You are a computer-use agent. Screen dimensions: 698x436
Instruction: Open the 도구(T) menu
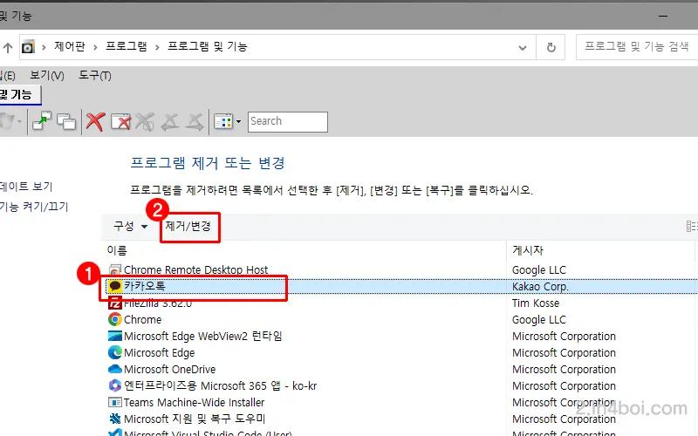point(95,75)
